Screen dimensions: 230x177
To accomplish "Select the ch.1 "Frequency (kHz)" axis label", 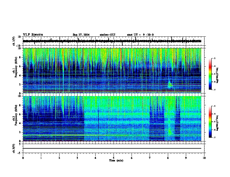I will (16, 67).
